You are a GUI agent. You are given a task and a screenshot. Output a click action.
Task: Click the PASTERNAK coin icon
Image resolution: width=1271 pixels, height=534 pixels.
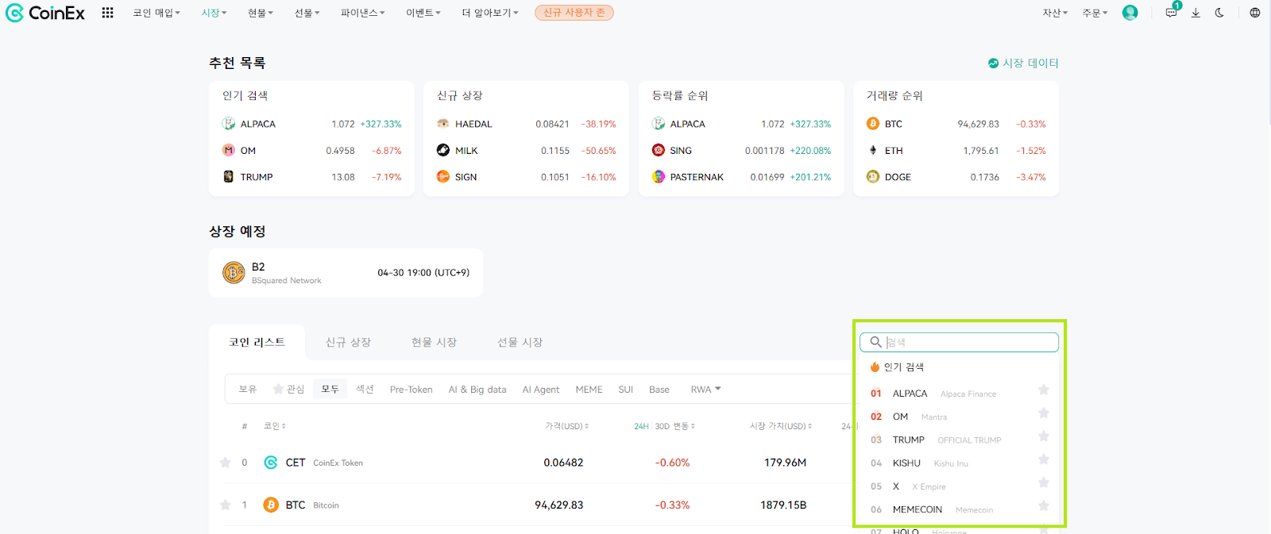[x=659, y=177]
